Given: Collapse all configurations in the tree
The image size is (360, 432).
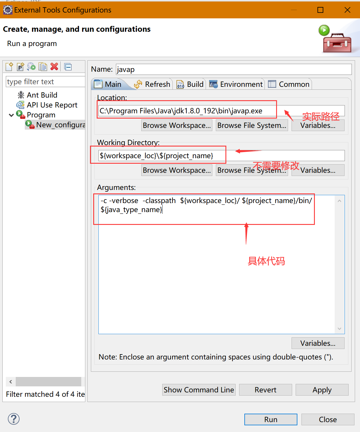Looking at the screenshot, I should (x=68, y=67).
